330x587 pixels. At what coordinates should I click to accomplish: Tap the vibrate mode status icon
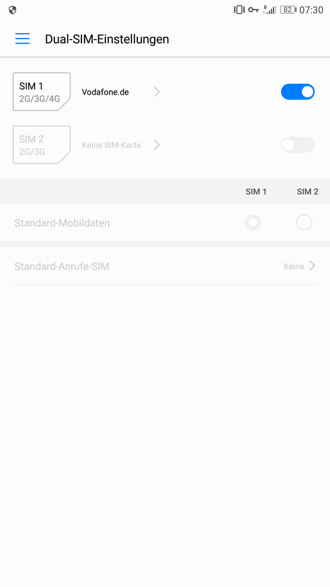click(239, 10)
